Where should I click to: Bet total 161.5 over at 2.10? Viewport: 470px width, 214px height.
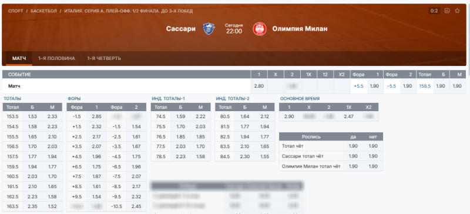pos(32,187)
